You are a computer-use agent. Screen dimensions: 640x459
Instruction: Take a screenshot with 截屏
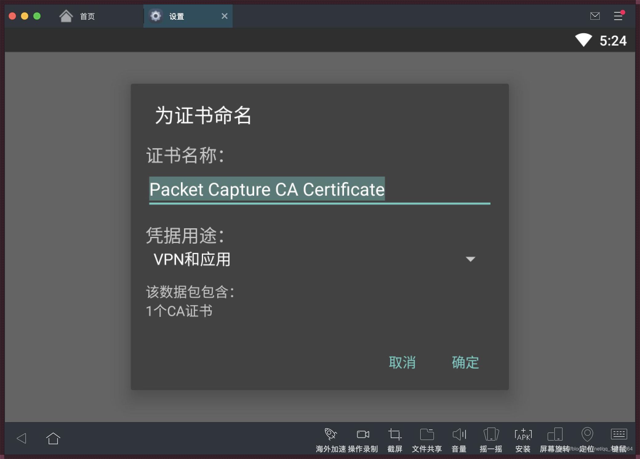click(395, 440)
